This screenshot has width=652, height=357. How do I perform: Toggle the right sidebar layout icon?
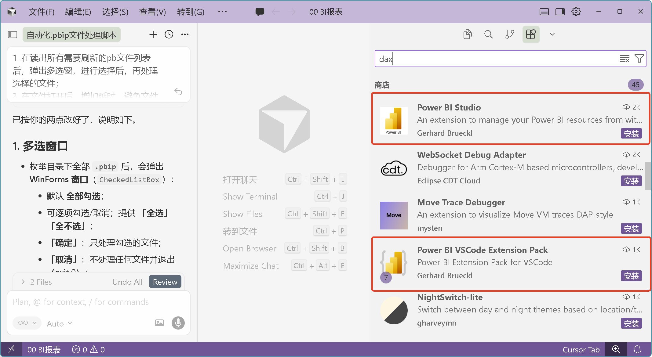[560, 12]
